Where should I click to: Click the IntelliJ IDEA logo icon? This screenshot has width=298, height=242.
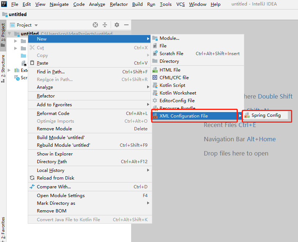pos(4,4)
